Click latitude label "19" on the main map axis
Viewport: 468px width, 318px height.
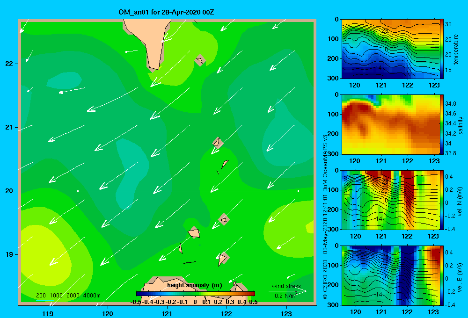(9, 254)
